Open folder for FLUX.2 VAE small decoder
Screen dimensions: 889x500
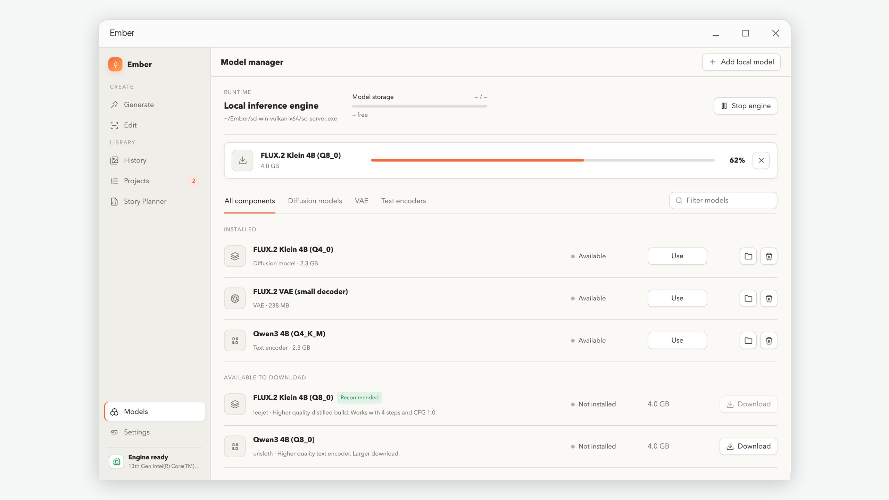(x=748, y=298)
